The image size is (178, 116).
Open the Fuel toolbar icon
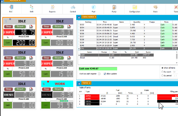coord(93,8)
